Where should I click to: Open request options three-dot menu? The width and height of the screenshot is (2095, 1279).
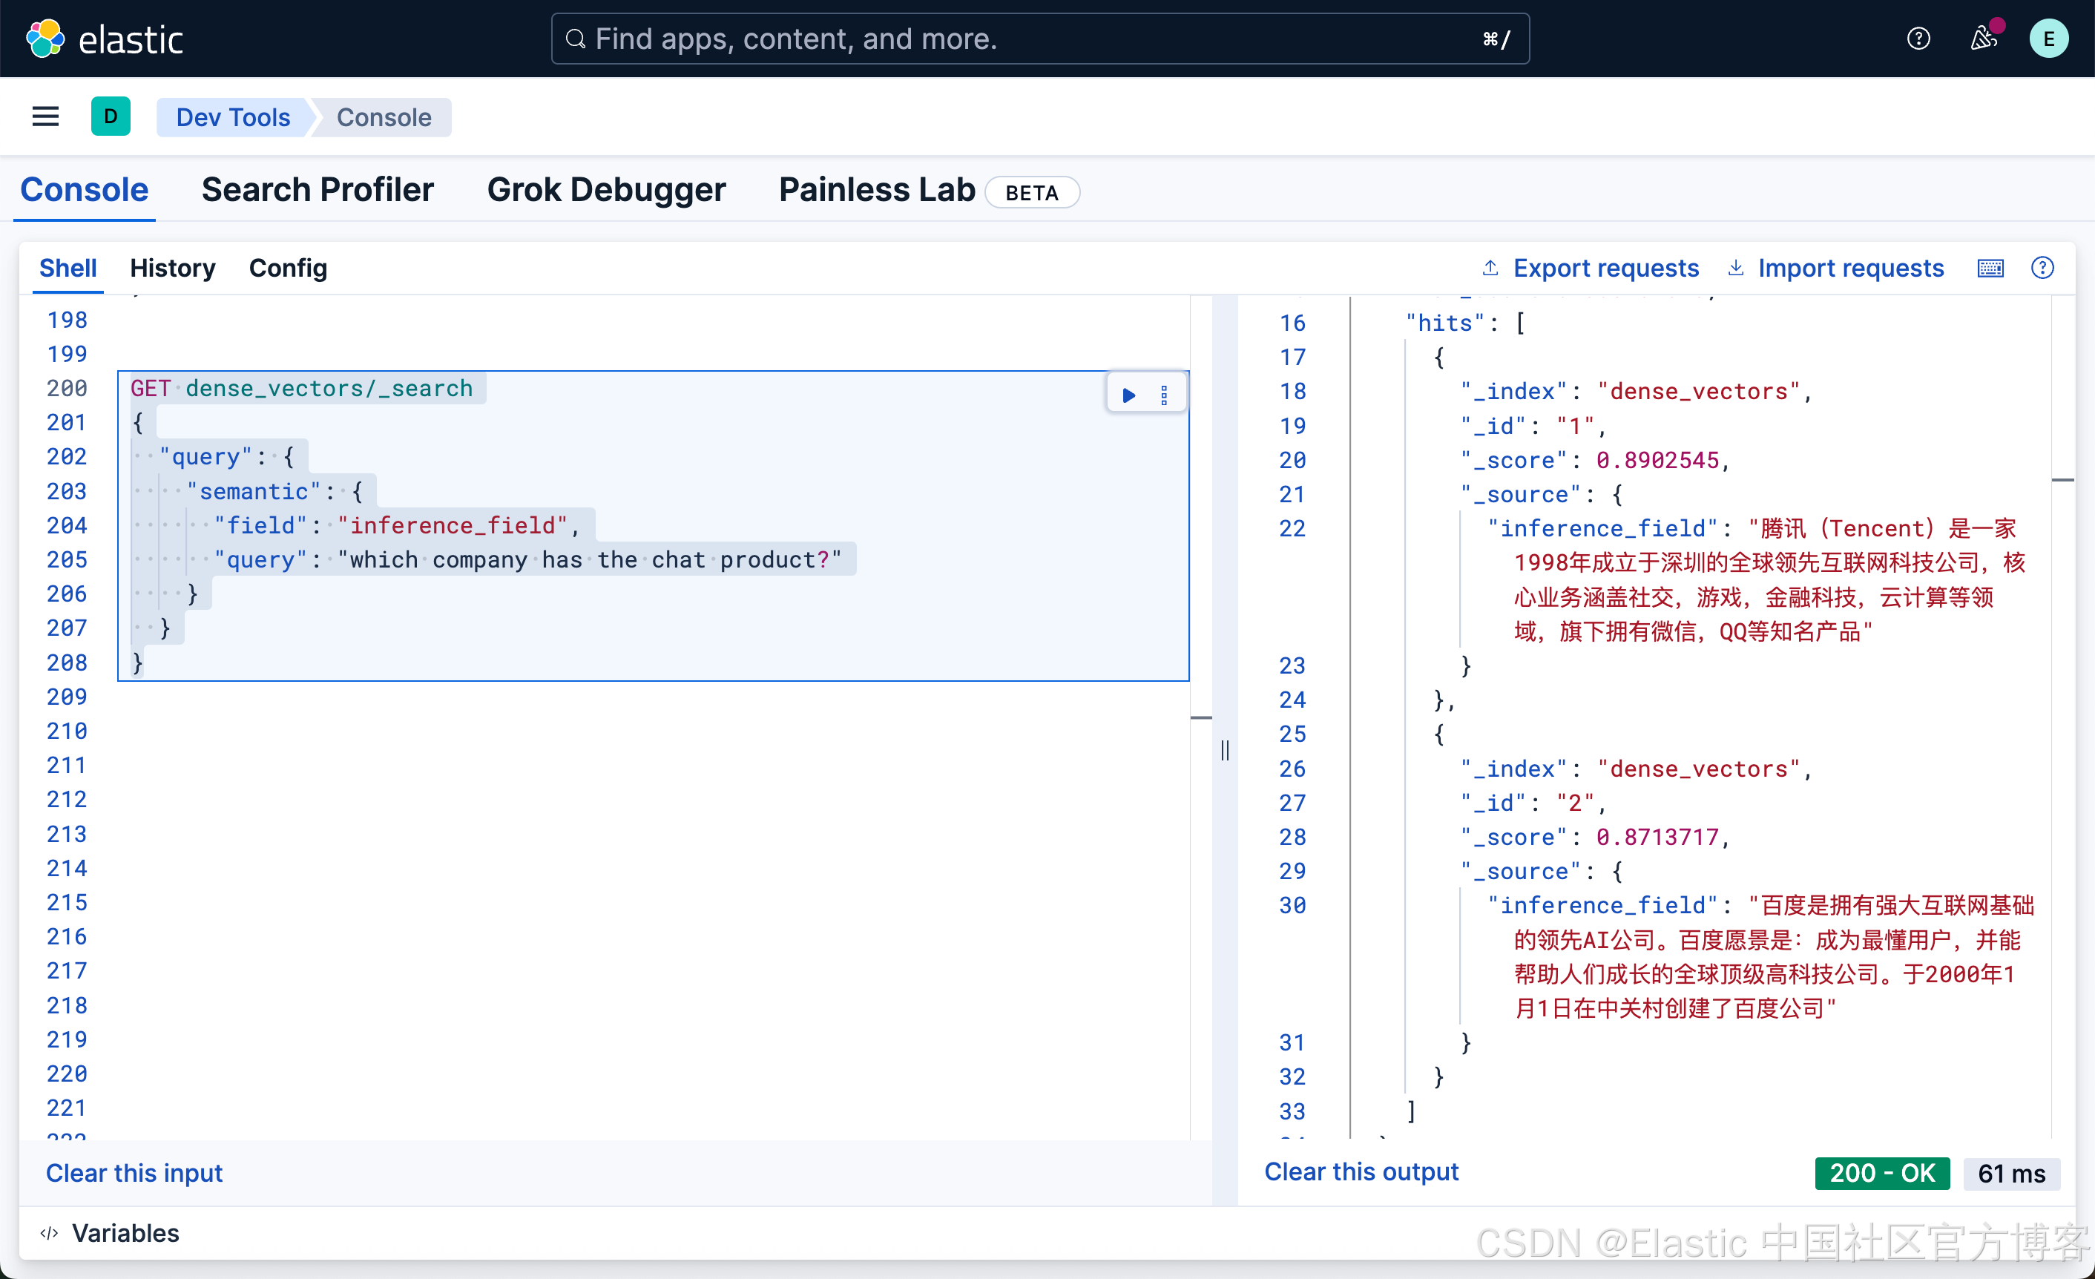[1164, 395]
